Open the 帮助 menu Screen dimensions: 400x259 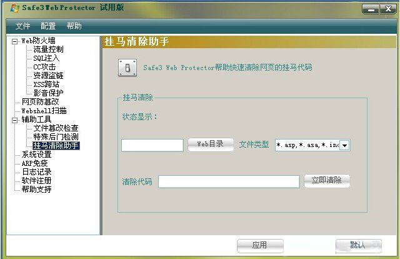click(74, 26)
